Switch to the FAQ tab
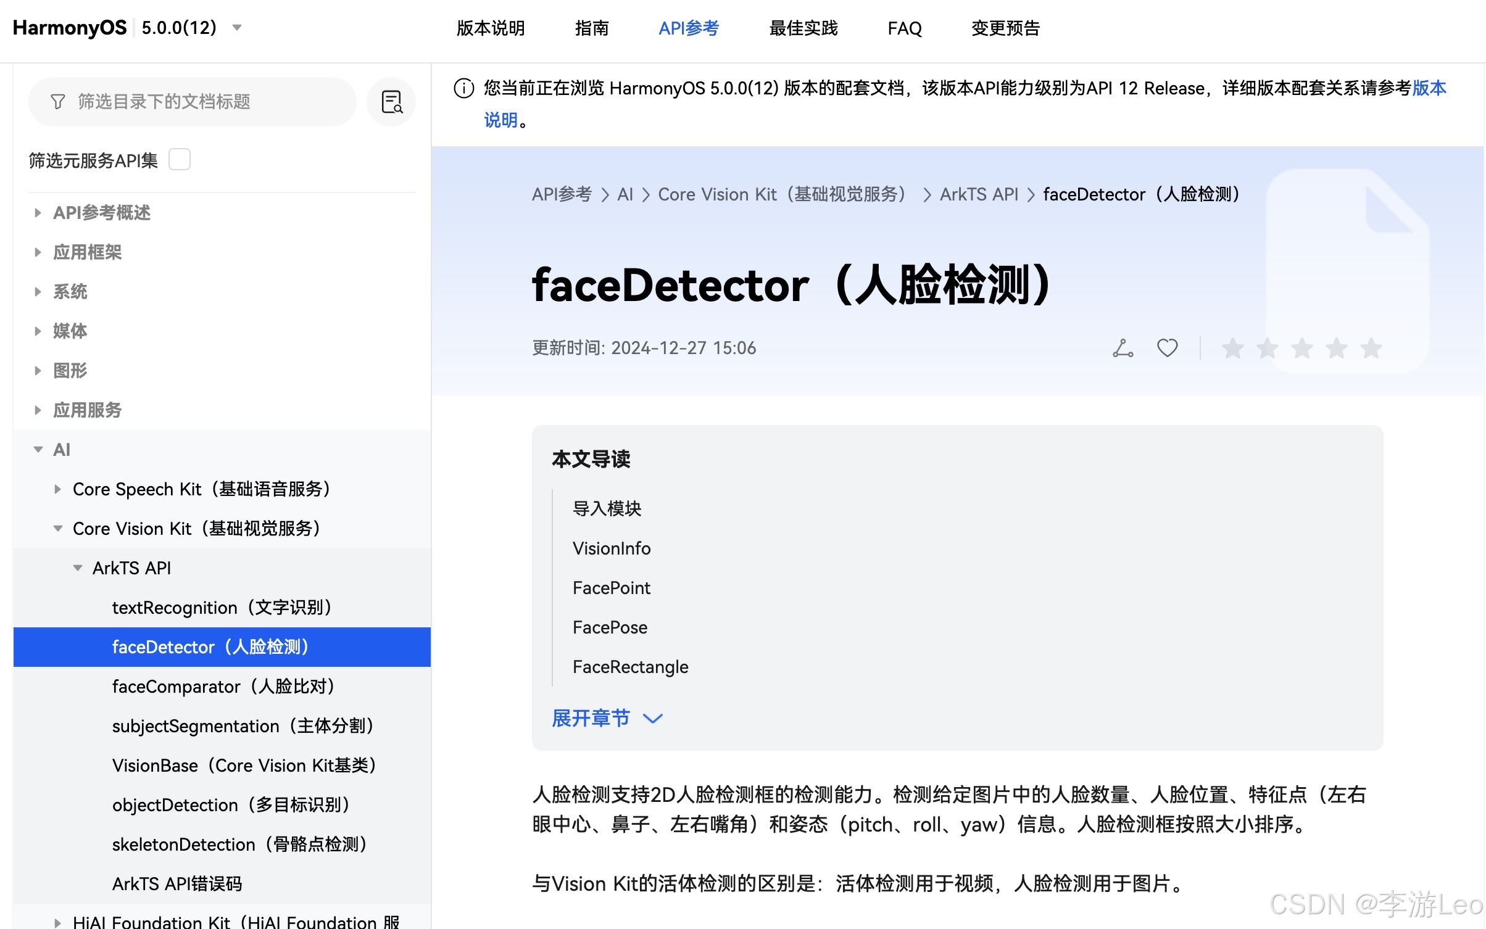This screenshot has width=1486, height=929. [x=904, y=28]
